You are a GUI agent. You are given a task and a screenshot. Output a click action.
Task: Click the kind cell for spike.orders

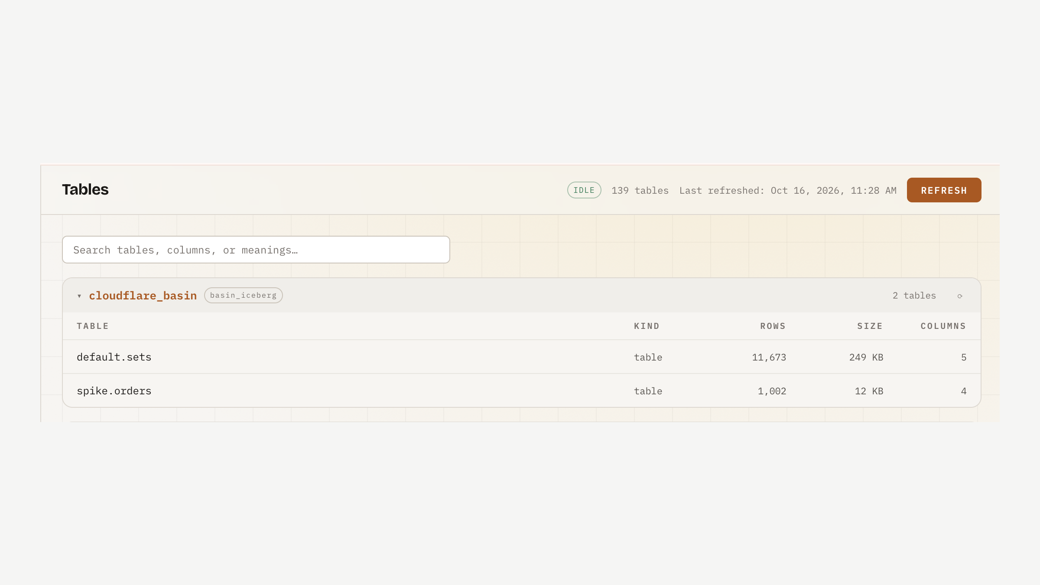click(648, 391)
